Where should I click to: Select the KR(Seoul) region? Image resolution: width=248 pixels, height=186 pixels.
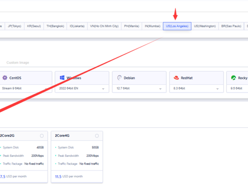pyautogui.click(x=34, y=26)
